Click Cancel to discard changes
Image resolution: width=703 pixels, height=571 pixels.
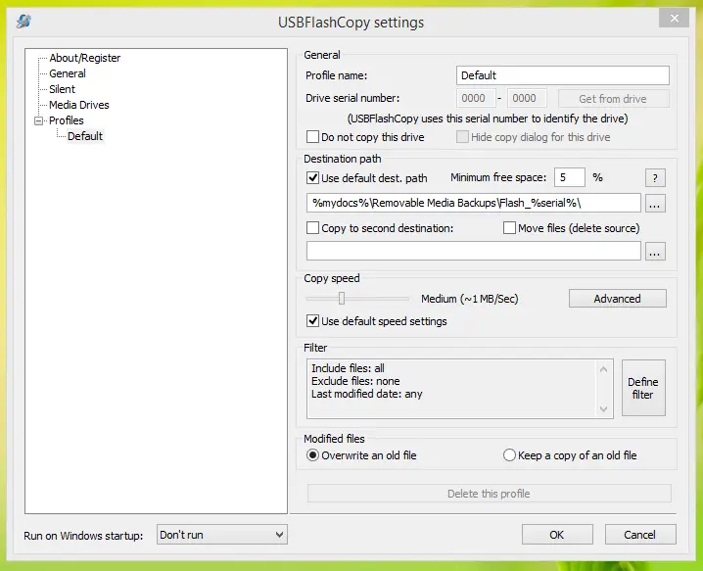tap(640, 535)
